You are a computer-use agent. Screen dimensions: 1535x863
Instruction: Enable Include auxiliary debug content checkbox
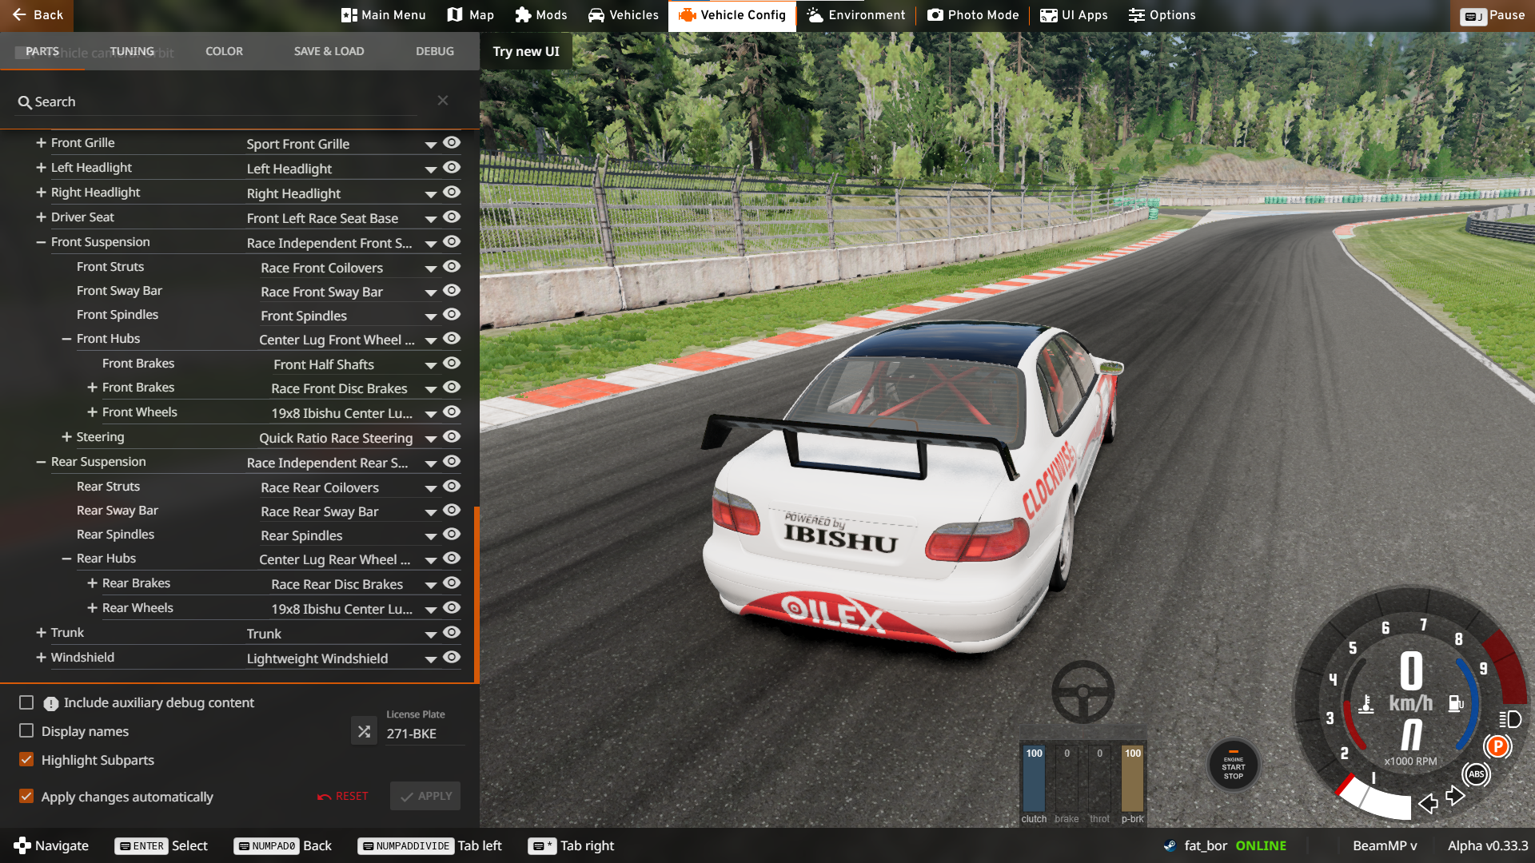pyautogui.click(x=26, y=702)
